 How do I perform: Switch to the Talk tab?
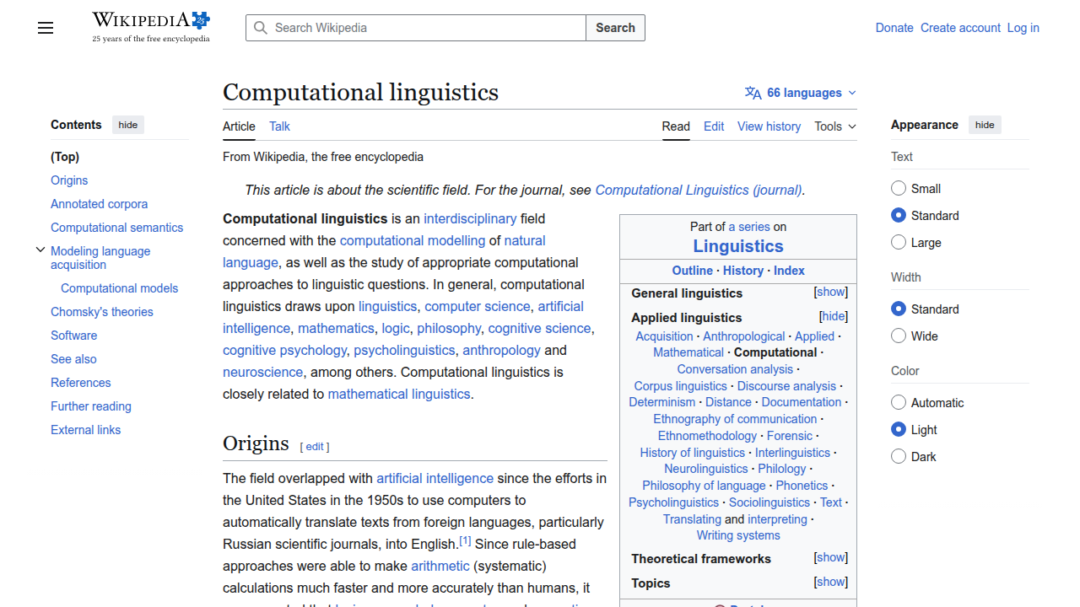tap(279, 126)
